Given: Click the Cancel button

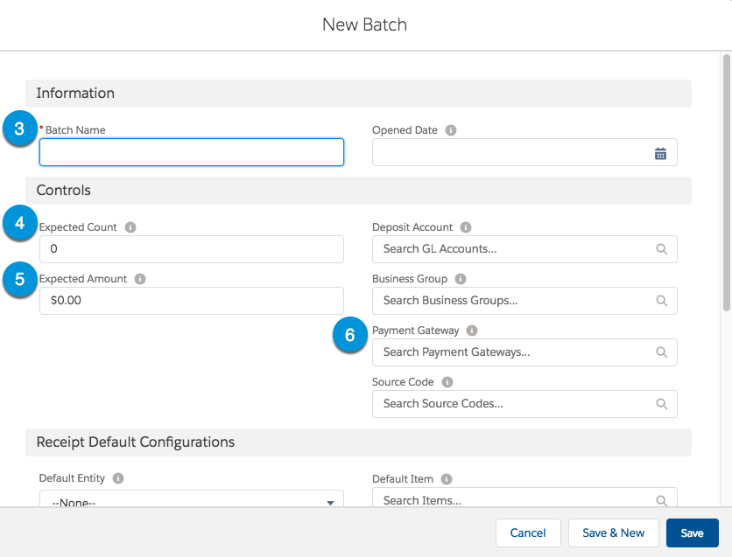Looking at the screenshot, I should tap(528, 533).
